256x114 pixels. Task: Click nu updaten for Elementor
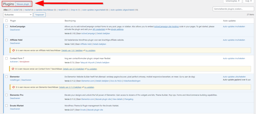(89, 87)
